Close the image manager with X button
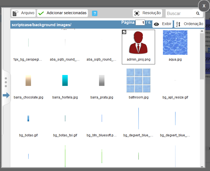Viewport: 210px width, 171px height. point(204,6)
